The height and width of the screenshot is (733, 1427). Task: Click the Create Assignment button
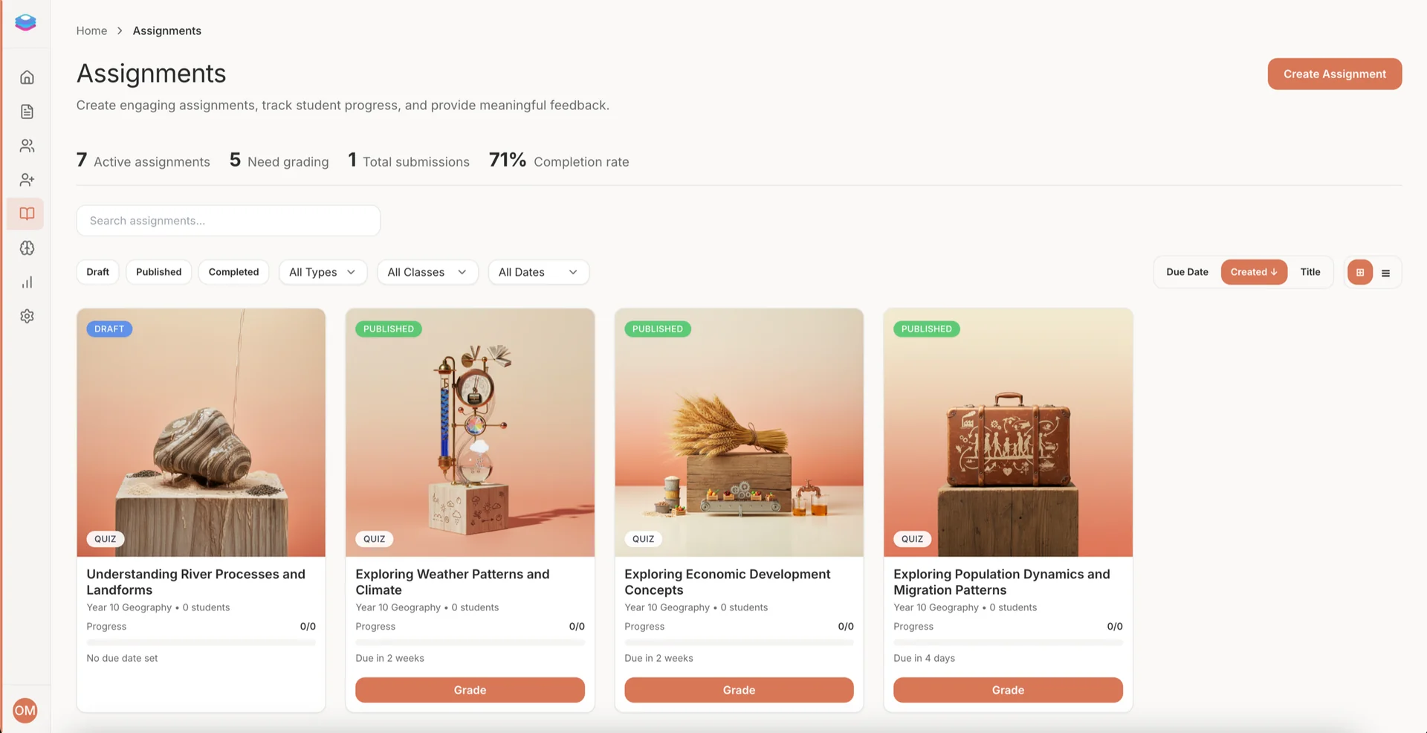coord(1334,74)
